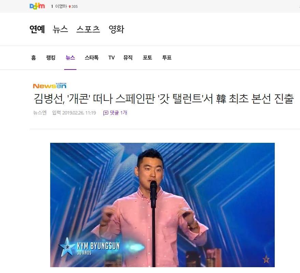The image size is (300, 273).
Task: Click the Kym Byungsun article photo
Action: coord(162,205)
